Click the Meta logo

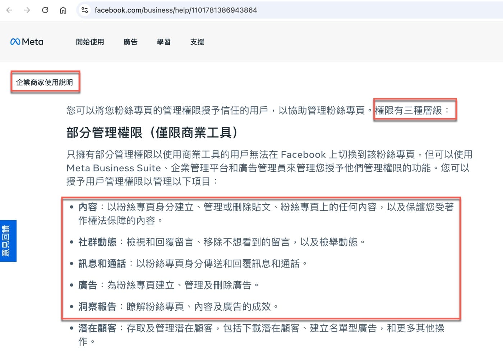[x=27, y=42]
